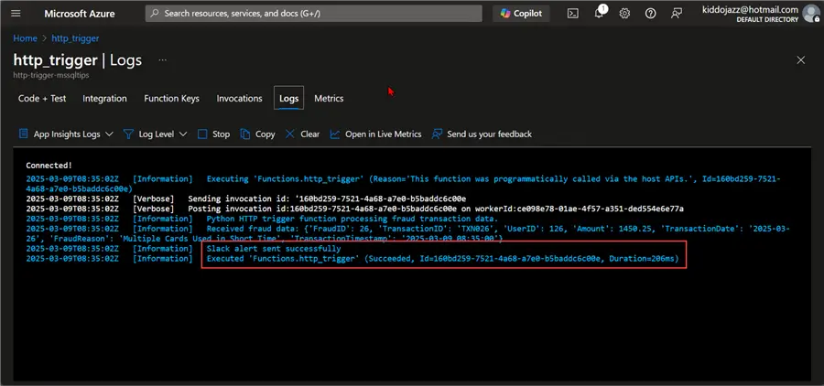
Task: Click the Clear X icon
Action: (x=290, y=134)
